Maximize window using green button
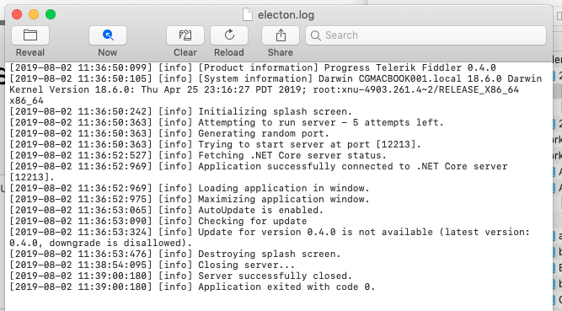 point(51,14)
